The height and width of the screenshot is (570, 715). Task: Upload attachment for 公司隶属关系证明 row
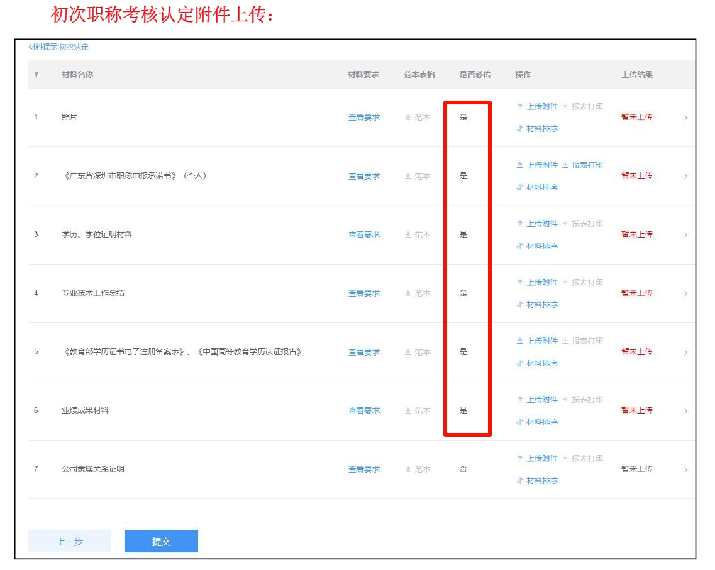[x=537, y=459]
